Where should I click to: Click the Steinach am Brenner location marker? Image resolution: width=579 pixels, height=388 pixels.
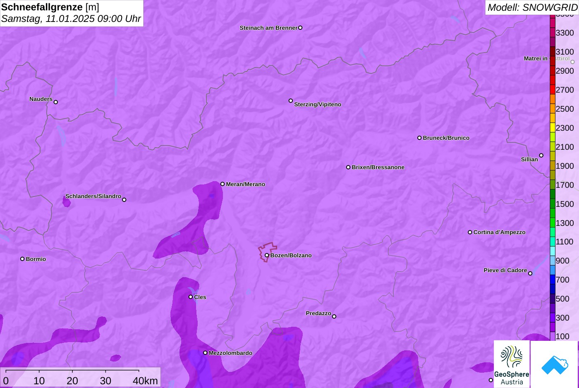click(x=300, y=28)
